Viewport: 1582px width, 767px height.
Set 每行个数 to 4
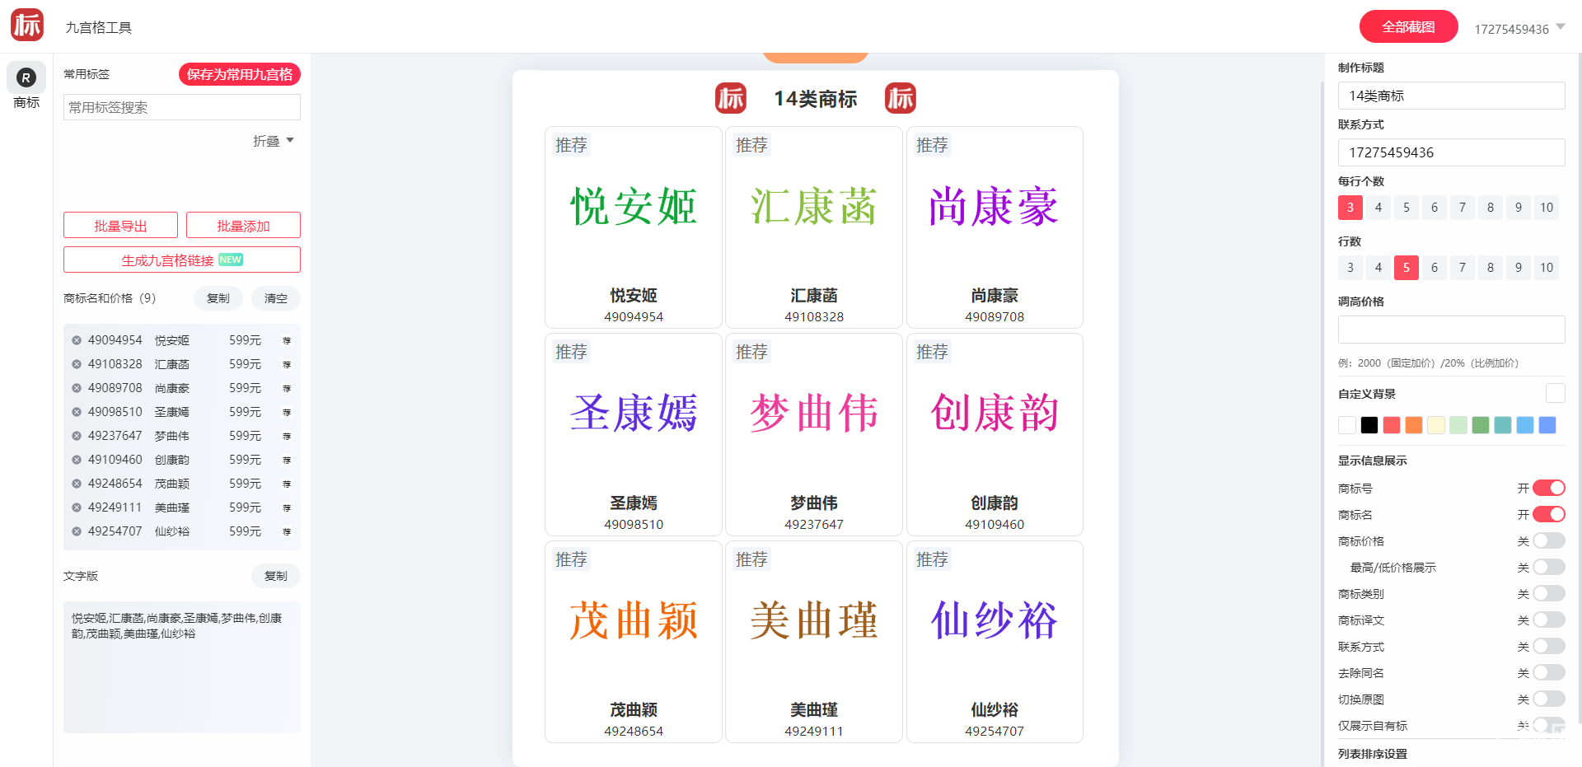(1378, 208)
